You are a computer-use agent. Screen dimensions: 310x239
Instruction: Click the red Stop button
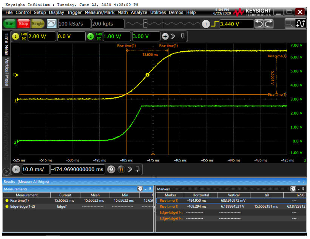pos(23,24)
